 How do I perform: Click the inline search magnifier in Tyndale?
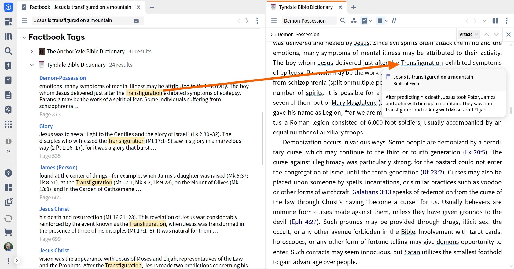tap(343, 21)
